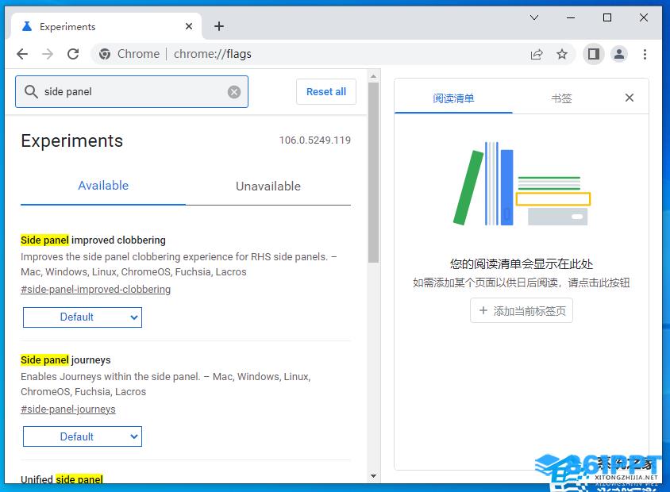Switch to the Available tab
The width and height of the screenshot is (670, 492).
103,186
